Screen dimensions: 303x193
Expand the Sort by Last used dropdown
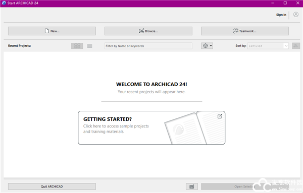pos(268,46)
